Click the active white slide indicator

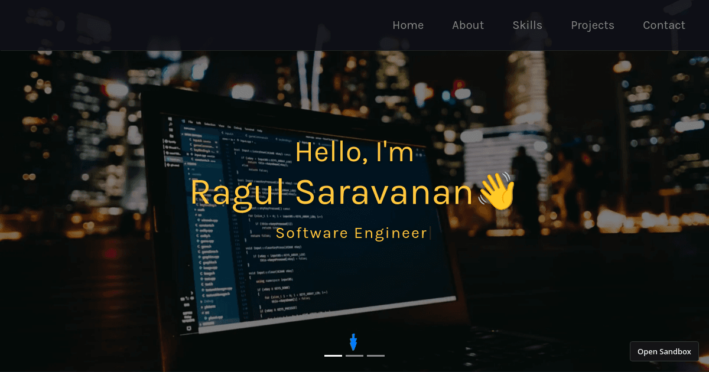[x=333, y=355]
